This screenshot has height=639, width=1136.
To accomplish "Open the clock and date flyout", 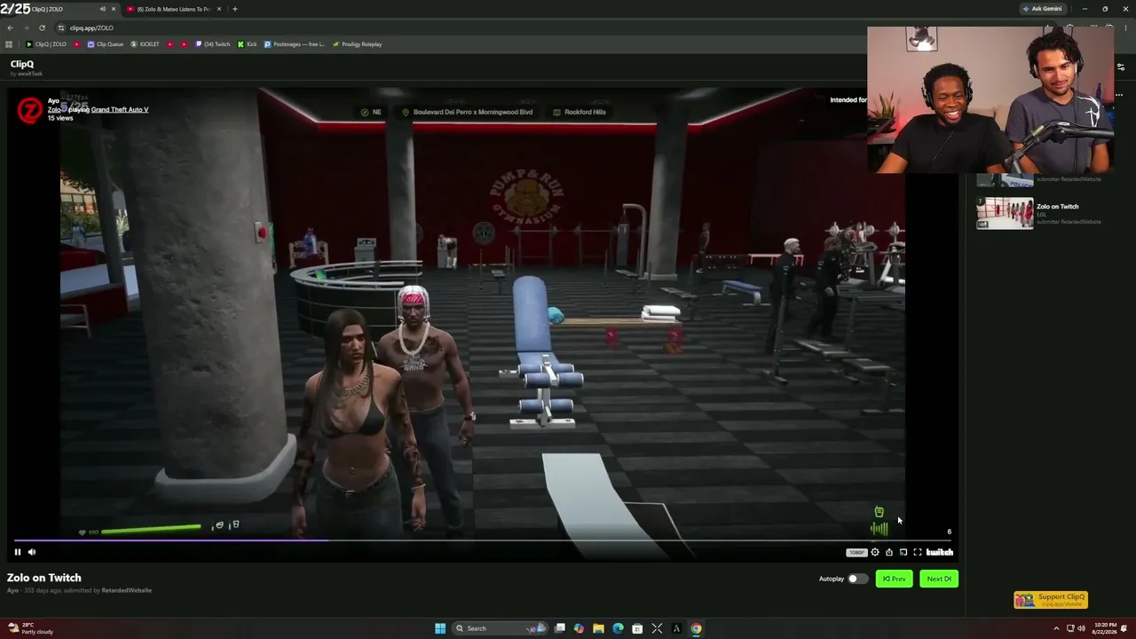I will [1105, 628].
